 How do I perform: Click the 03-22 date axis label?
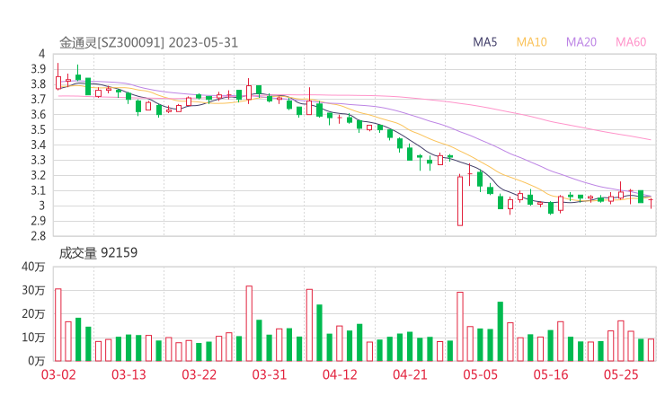pos(199,374)
